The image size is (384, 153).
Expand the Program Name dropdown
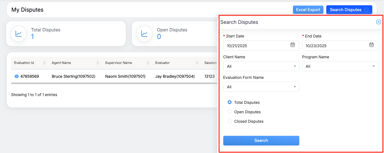(x=340, y=66)
